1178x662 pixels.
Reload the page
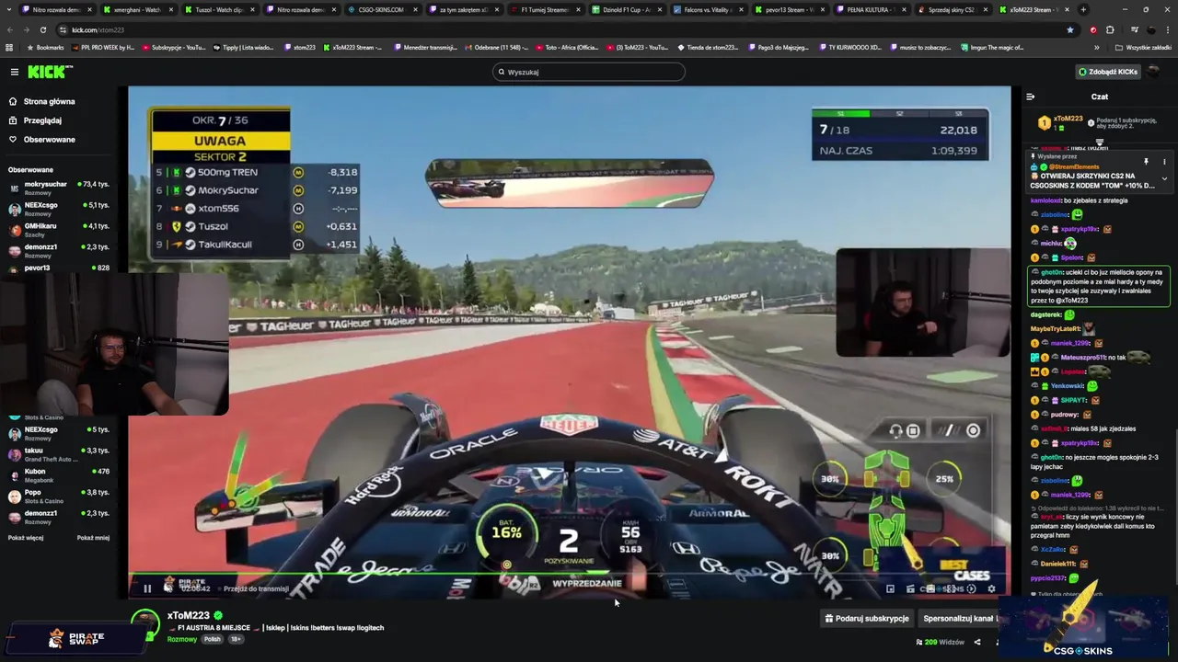pos(42,29)
